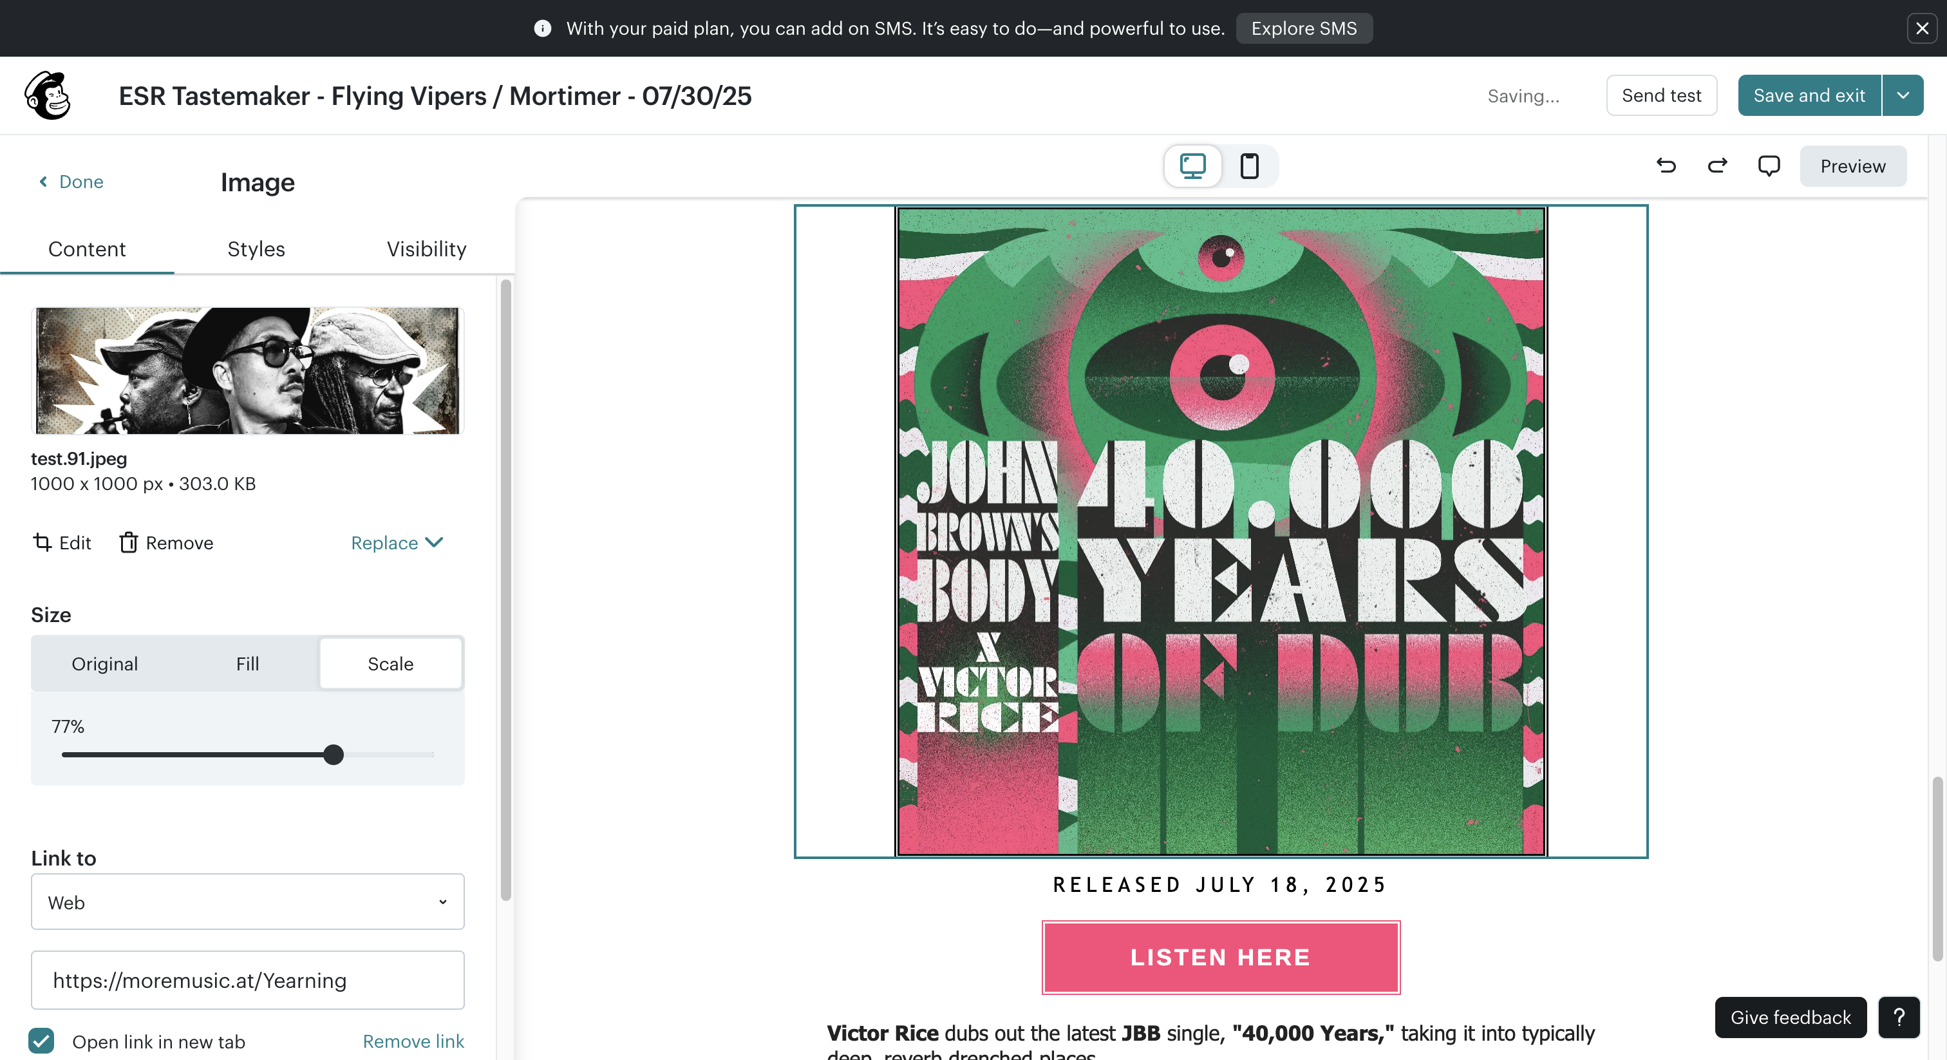Uncheck Open link in new tab
Viewport: 1947px width, 1060px height.
tap(42, 1041)
